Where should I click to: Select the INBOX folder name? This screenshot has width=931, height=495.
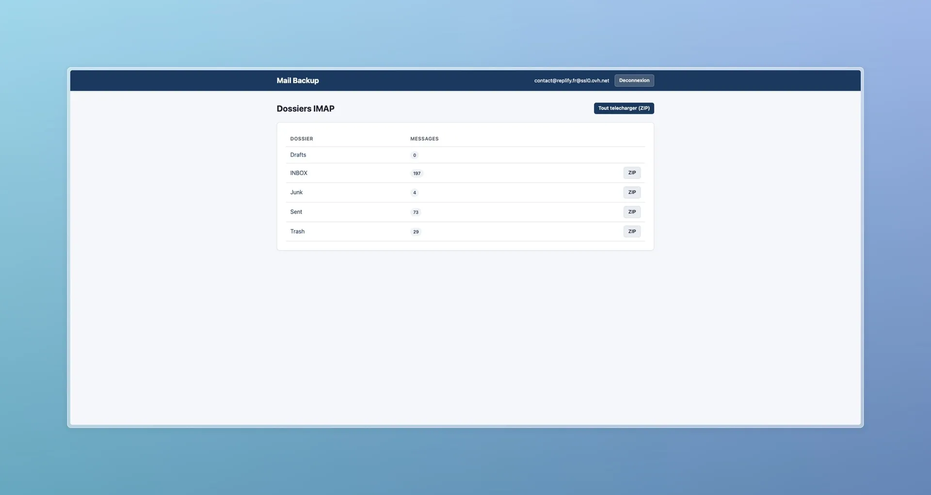(x=298, y=173)
